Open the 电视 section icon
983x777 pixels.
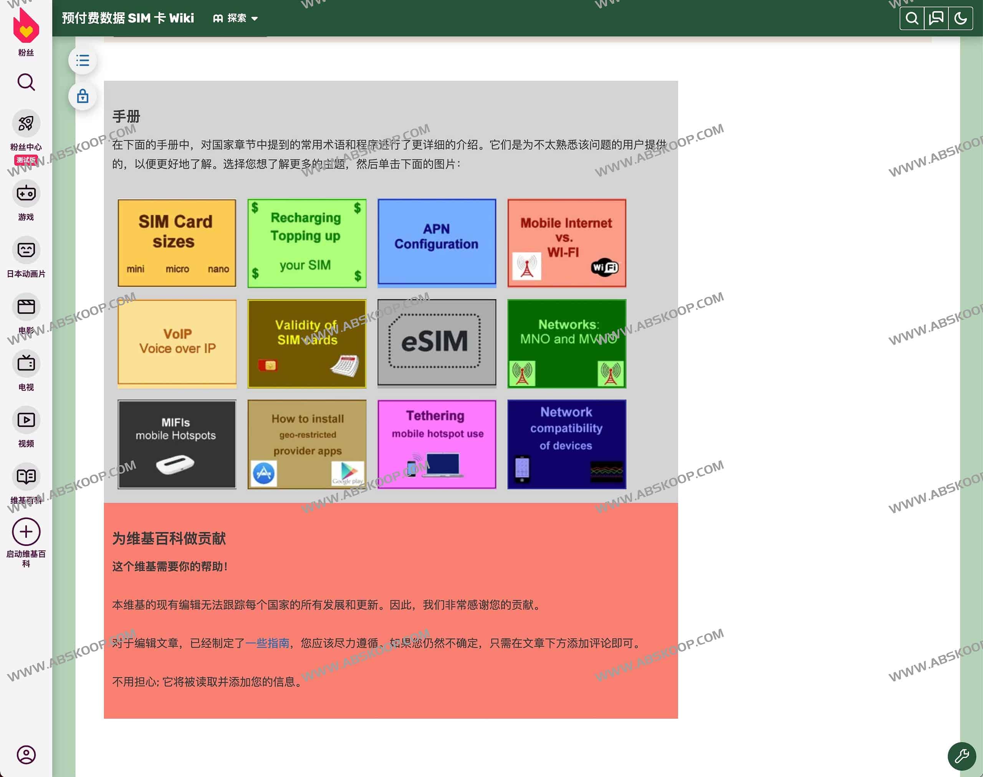click(x=26, y=364)
